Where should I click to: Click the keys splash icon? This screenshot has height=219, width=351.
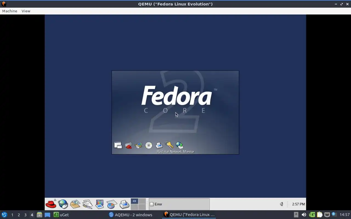[169, 145]
